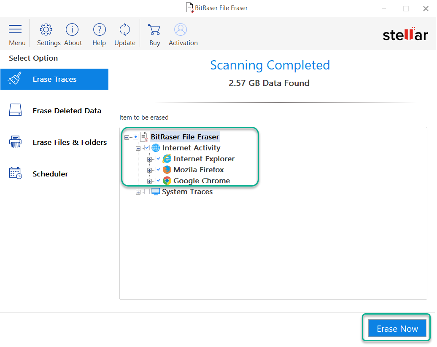Toggle the BitRaser File Eraser root checkbox
The image size is (437, 347).
(x=135, y=136)
